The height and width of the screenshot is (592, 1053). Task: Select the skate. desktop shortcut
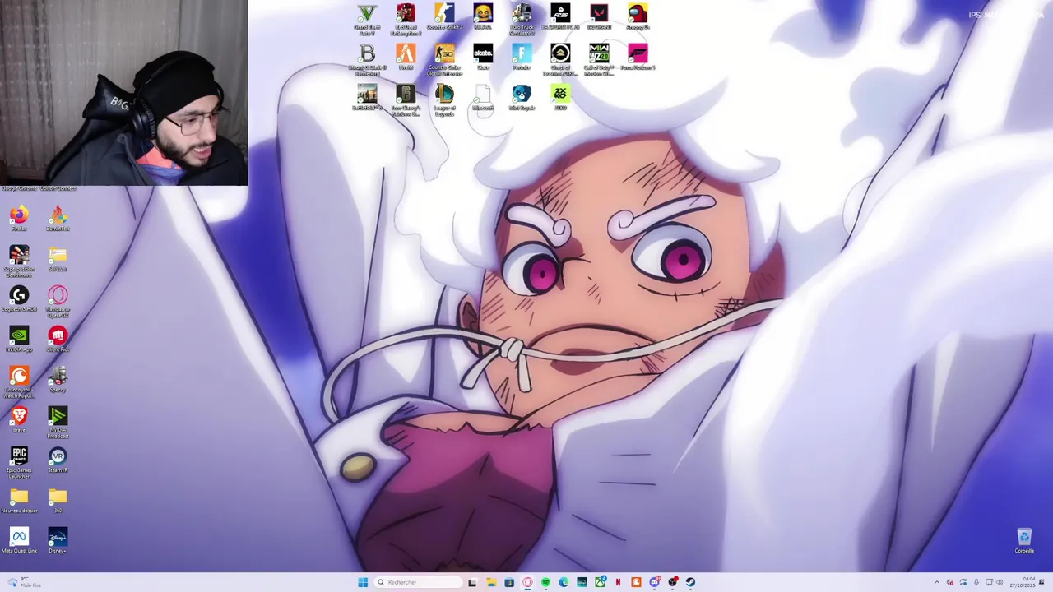(x=483, y=58)
